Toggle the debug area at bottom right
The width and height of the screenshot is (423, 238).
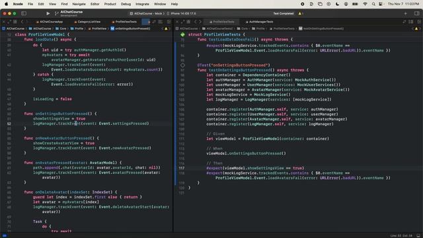click(x=418, y=235)
